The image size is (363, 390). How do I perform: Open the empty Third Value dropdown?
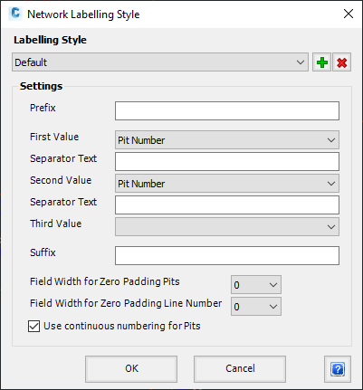(227, 227)
